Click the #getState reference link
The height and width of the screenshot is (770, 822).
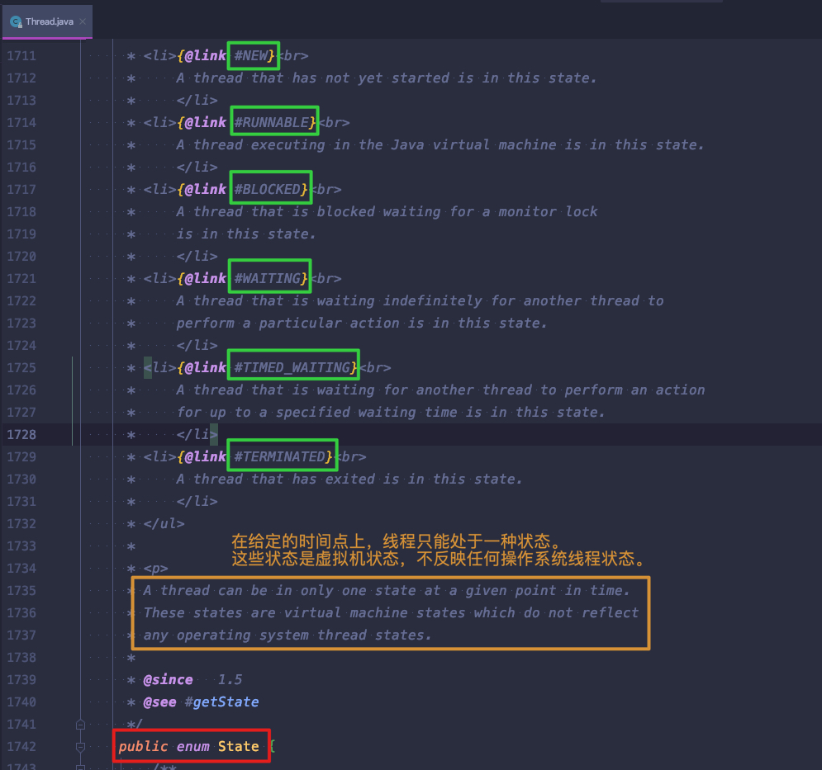pyautogui.click(x=221, y=702)
